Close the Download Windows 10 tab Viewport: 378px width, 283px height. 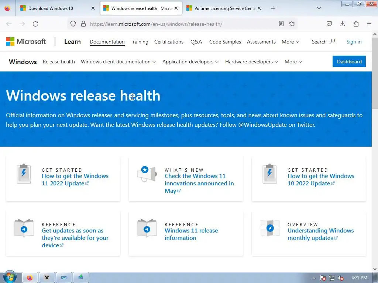[x=93, y=8]
